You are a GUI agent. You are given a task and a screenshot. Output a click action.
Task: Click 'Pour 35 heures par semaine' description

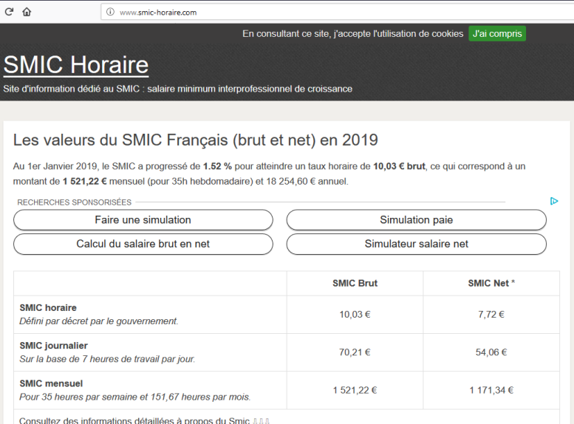[x=135, y=397]
